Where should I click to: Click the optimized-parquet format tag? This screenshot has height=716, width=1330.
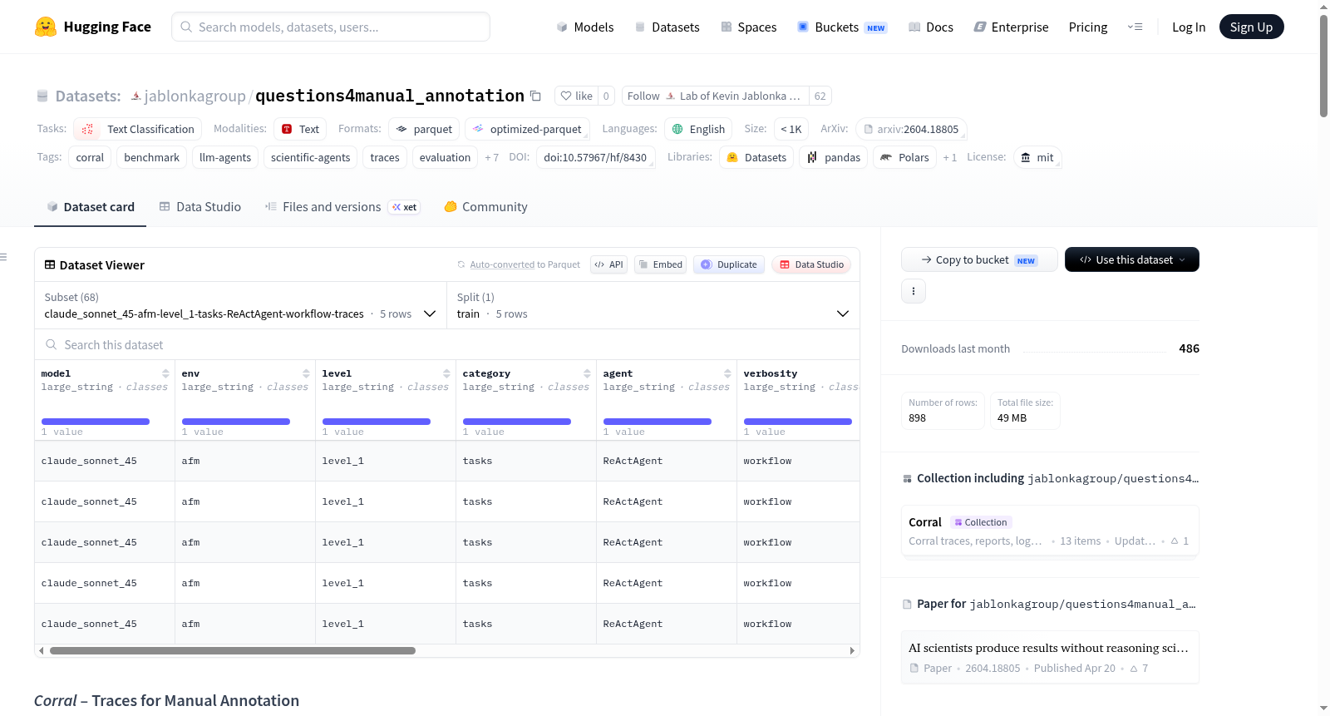(x=527, y=130)
